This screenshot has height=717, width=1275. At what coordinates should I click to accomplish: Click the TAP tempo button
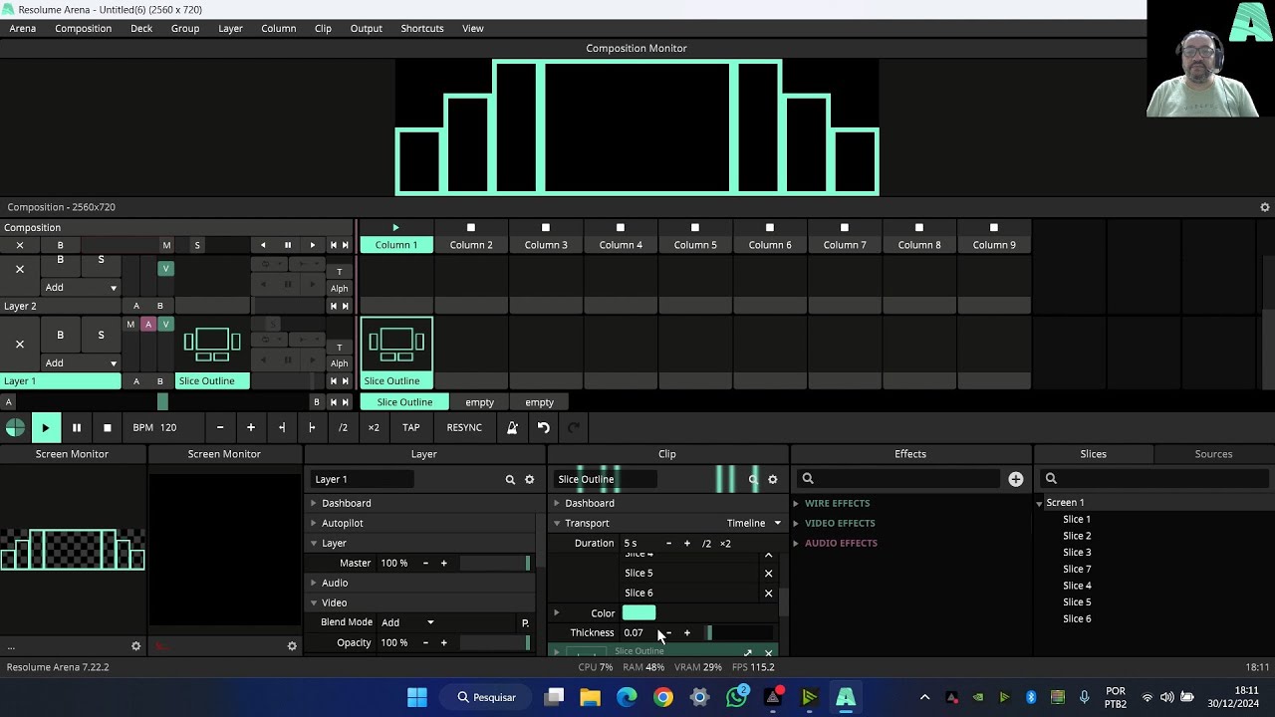tap(410, 427)
